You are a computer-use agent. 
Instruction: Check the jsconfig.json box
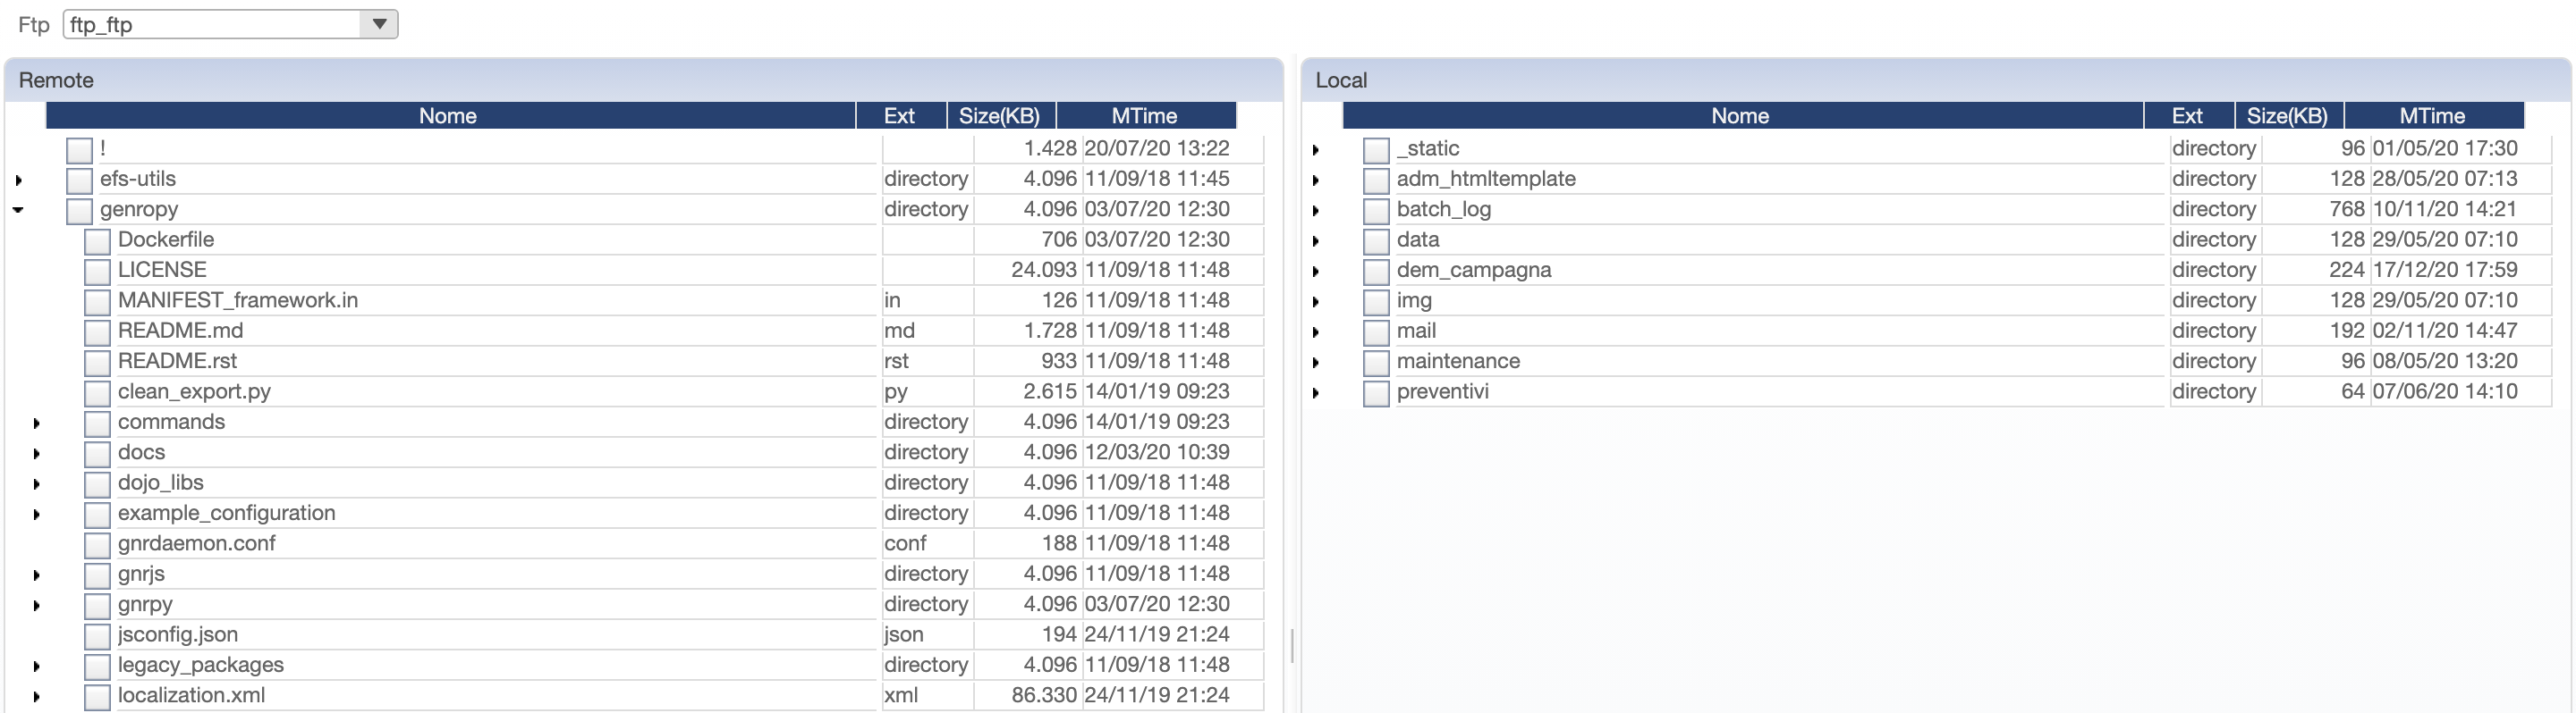pyautogui.click(x=97, y=636)
